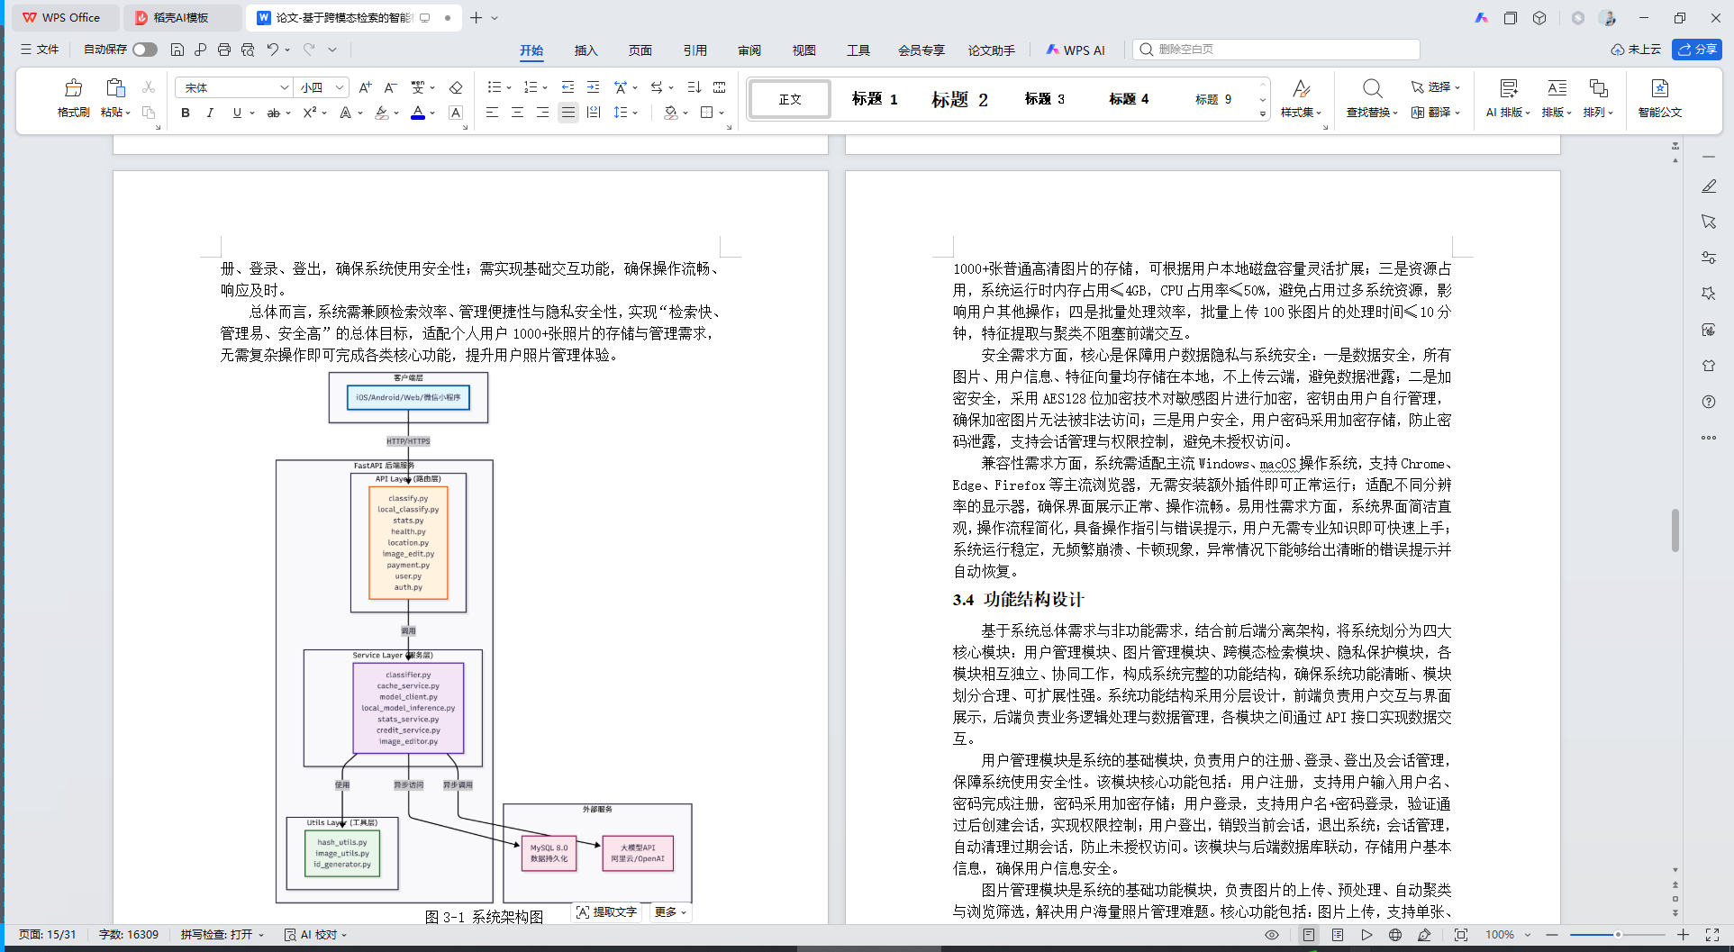Open the View (视图) ribbon tab
This screenshot has height=952, width=1734.
pos(804,50)
